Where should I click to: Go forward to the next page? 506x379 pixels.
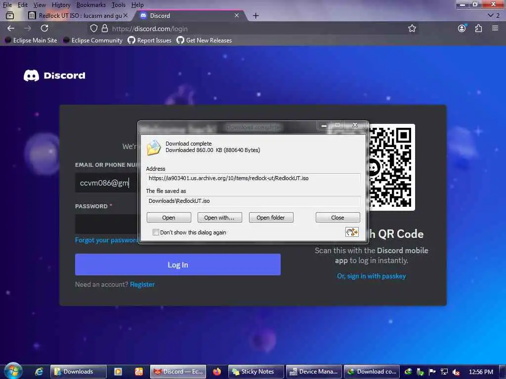(28, 28)
